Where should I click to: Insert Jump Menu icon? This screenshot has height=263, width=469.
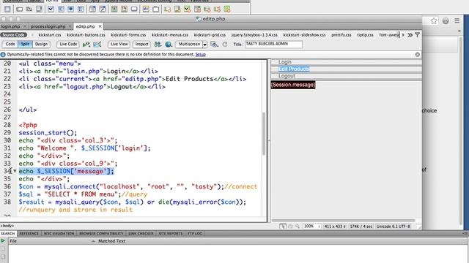pos(103,9)
